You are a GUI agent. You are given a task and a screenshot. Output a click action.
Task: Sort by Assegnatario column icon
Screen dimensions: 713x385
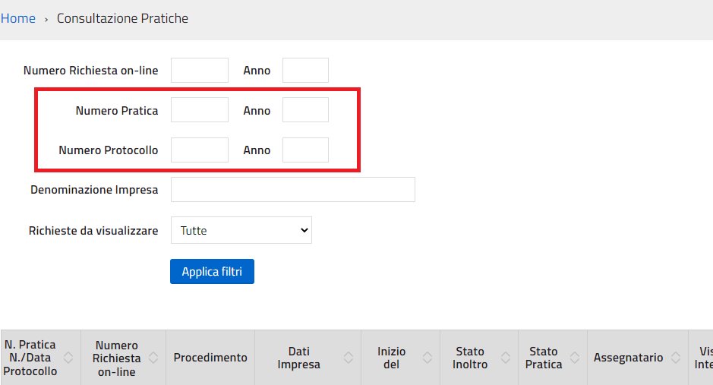(x=676, y=358)
